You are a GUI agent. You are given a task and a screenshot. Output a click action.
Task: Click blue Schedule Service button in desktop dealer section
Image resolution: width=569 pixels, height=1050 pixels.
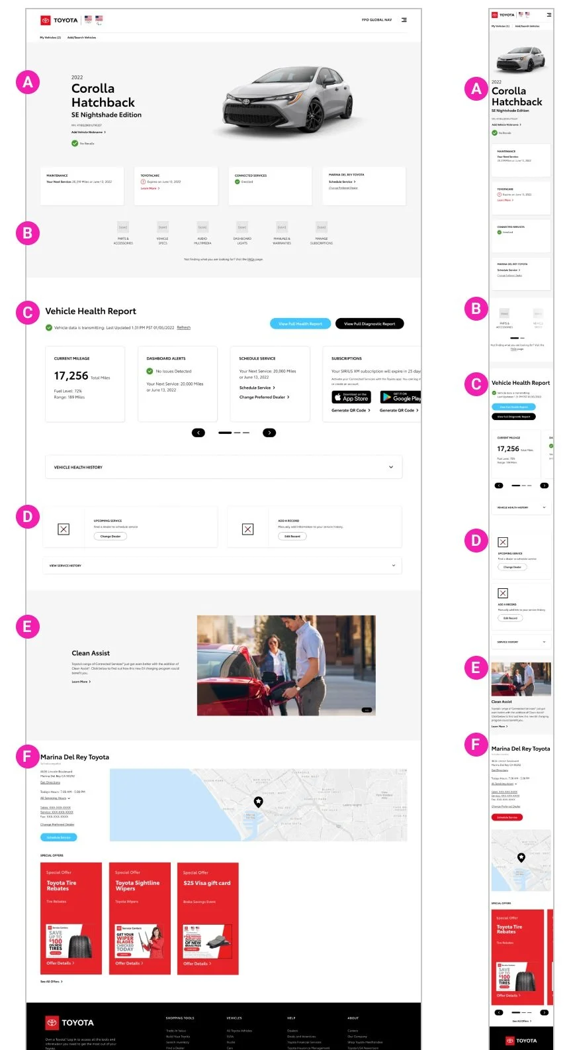tap(59, 837)
